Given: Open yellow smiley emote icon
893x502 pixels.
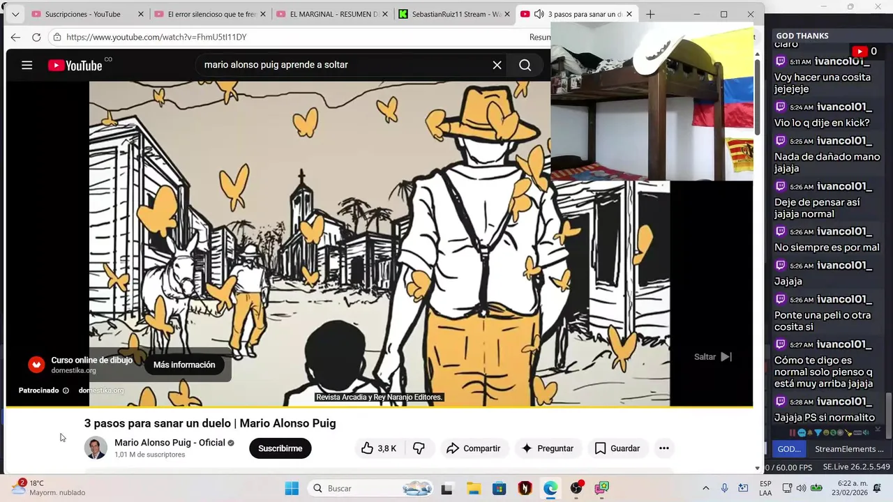Looking at the screenshot, I should pos(827,433).
